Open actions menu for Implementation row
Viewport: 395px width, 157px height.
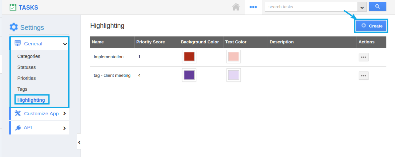point(363,57)
